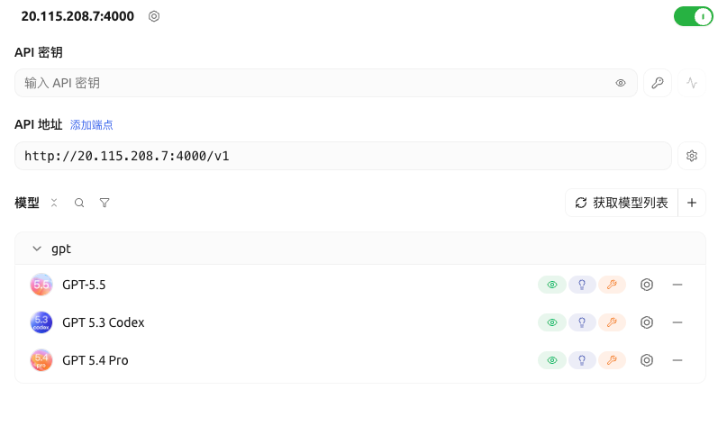
Task: Click the API address URL field
Action: click(x=343, y=156)
